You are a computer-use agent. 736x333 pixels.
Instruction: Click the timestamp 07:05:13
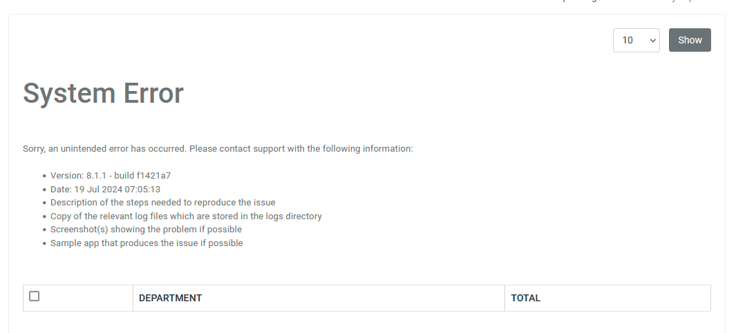click(143, 189)
